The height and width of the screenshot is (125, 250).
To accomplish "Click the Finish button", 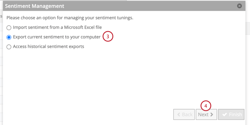I will coord(231,114).
